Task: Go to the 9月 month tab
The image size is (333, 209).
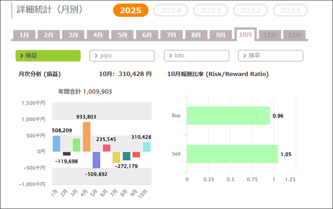Action: coord(221,35)
